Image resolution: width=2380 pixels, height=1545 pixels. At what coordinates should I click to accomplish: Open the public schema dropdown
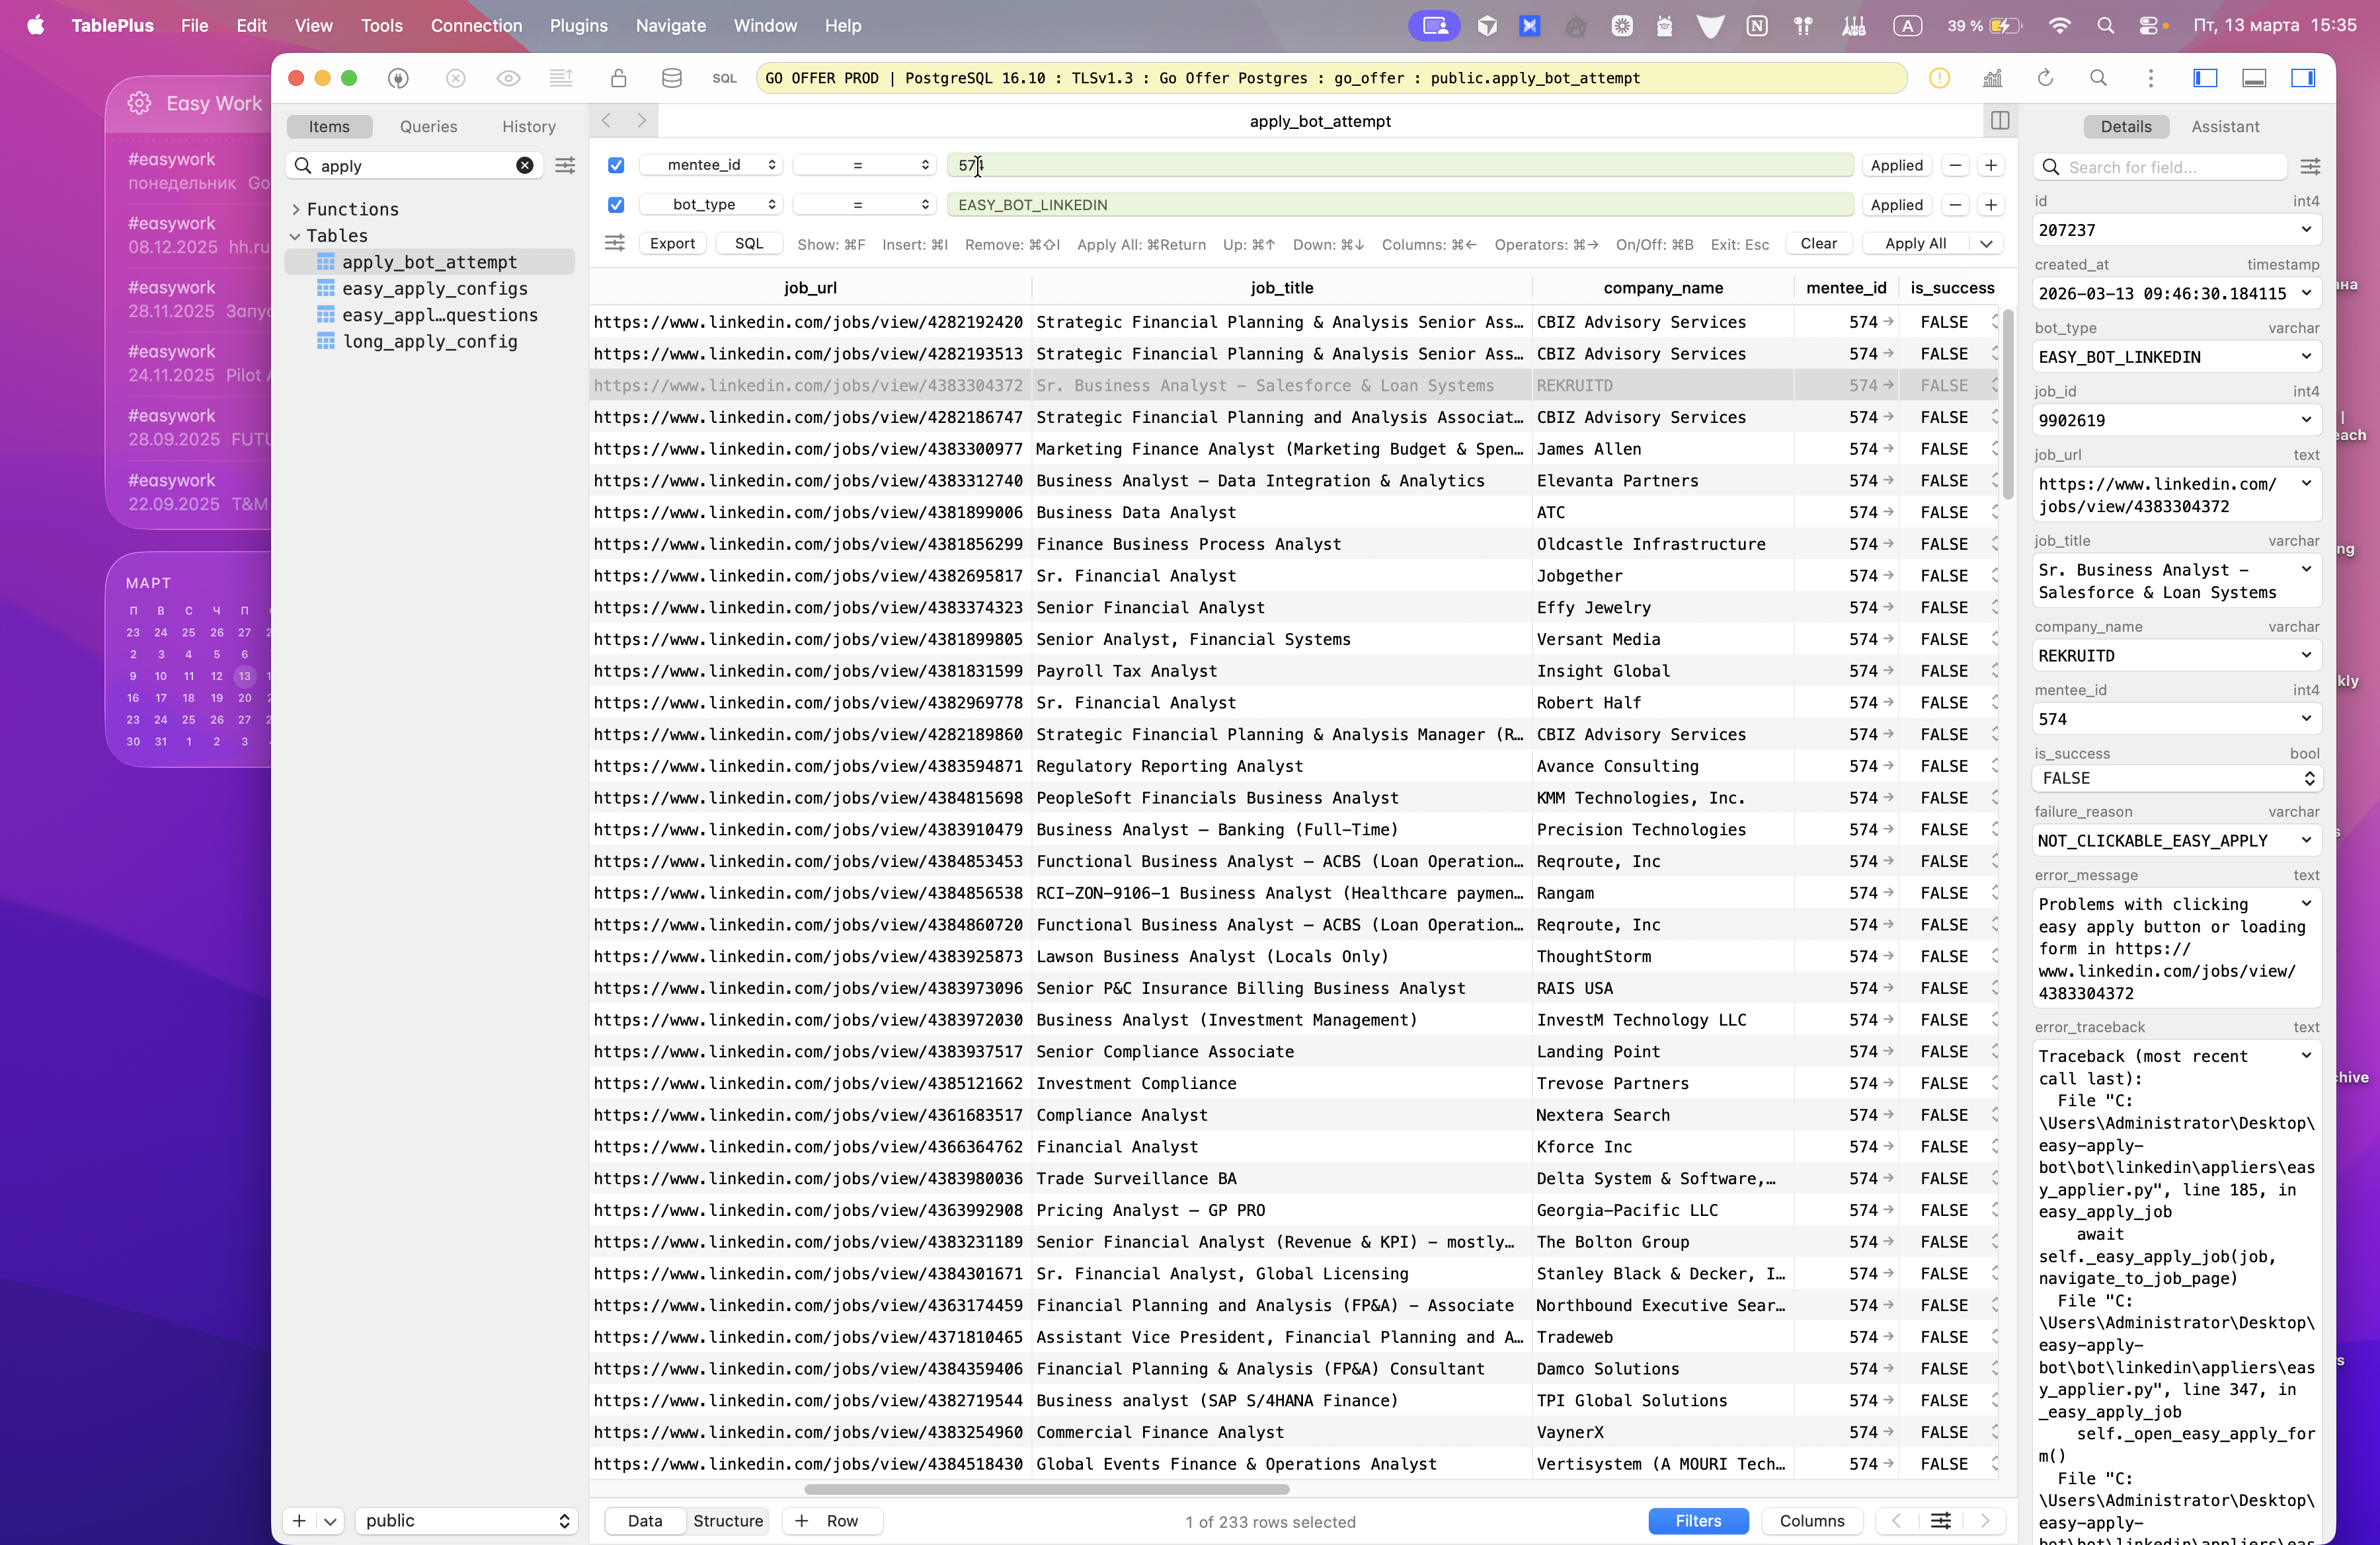pos(467,1520)
